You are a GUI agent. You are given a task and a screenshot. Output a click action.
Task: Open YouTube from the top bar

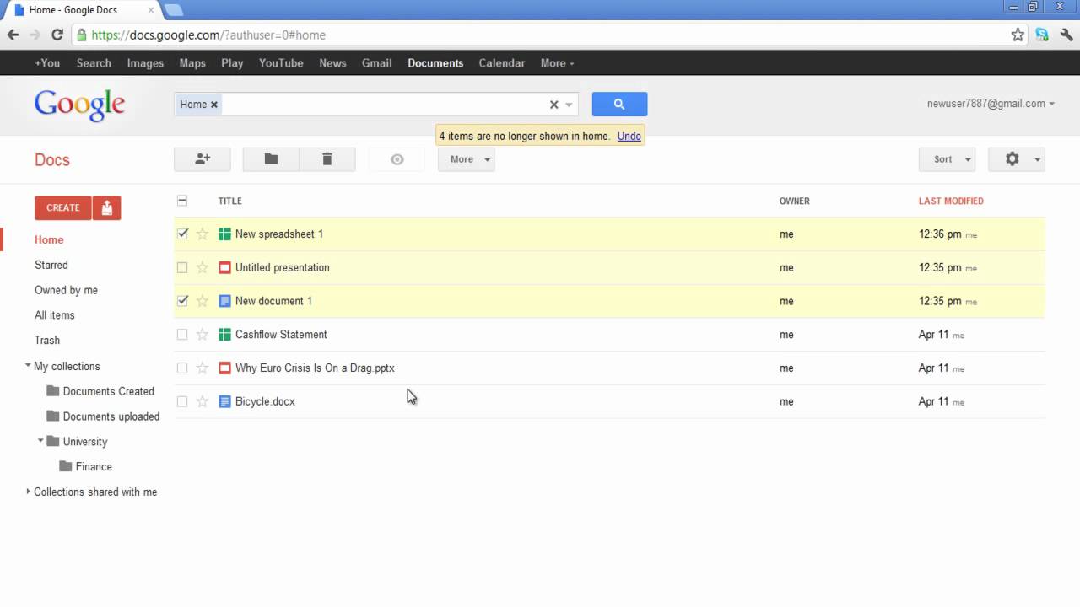click(x=281, y=63)
